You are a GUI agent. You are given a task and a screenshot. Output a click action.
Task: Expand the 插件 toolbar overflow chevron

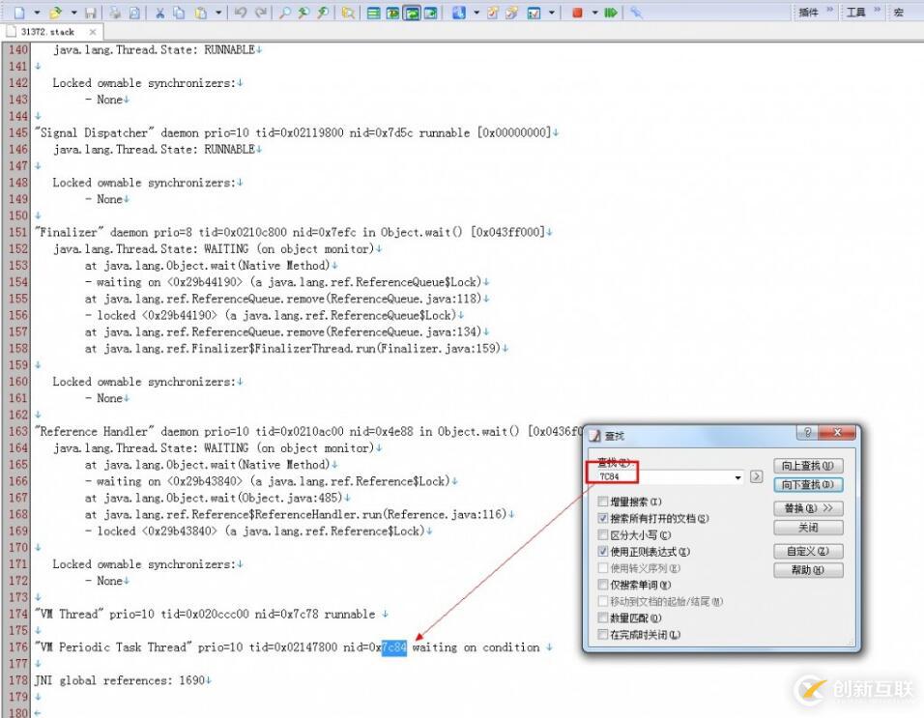click(829, 11)
